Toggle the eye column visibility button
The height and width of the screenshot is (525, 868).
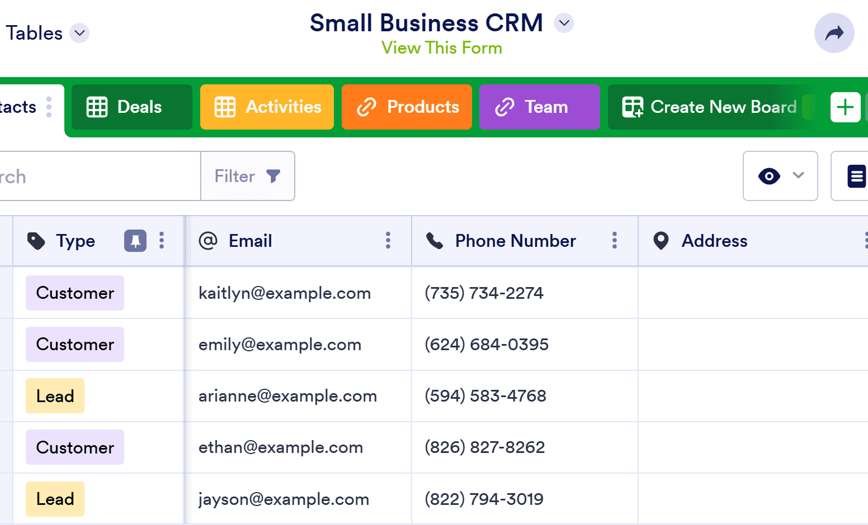pyautogui.click(x=769, y=176)
